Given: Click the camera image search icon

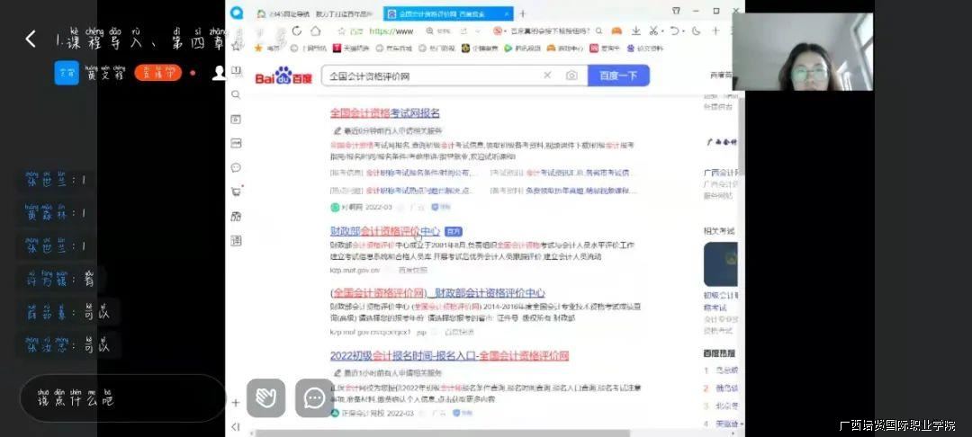Looking at the screenshot, I should [571, 76].
